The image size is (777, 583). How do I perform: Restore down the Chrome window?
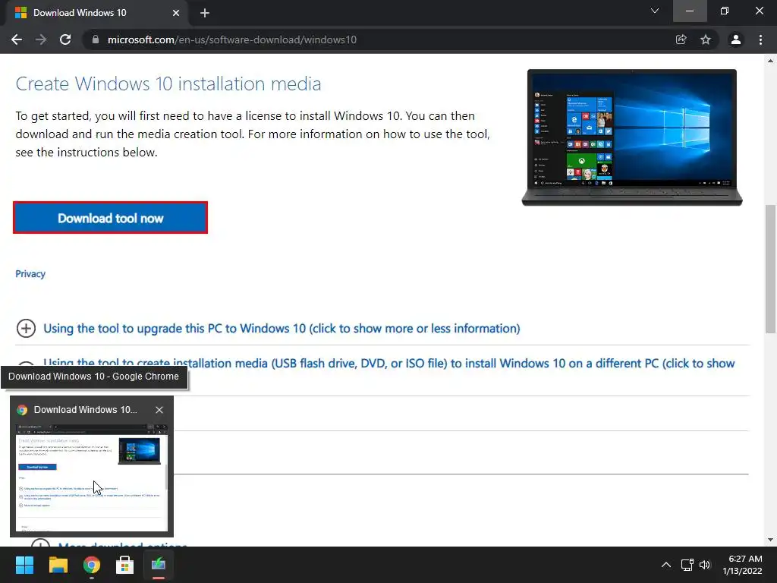(725, 11)
